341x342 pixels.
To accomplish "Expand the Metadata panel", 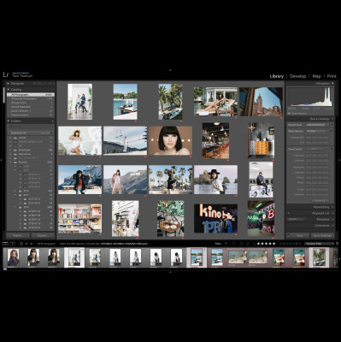I will pos(332,219).
